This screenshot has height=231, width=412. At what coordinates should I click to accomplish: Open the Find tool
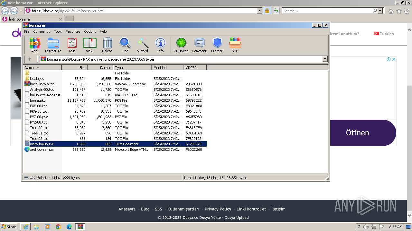coord(125,45)
